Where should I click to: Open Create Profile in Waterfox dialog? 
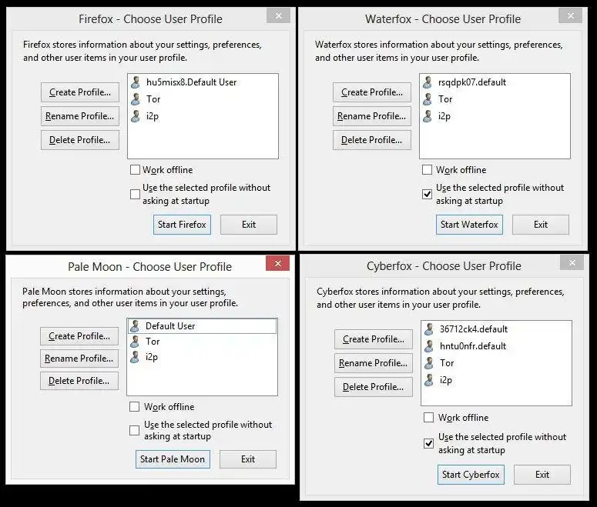372,92
